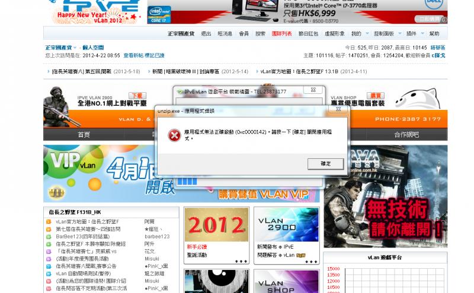Expand the dropdown arrow next to 插件
The width and height of the screenshot is (474, 293).
[x=422, y=34]
